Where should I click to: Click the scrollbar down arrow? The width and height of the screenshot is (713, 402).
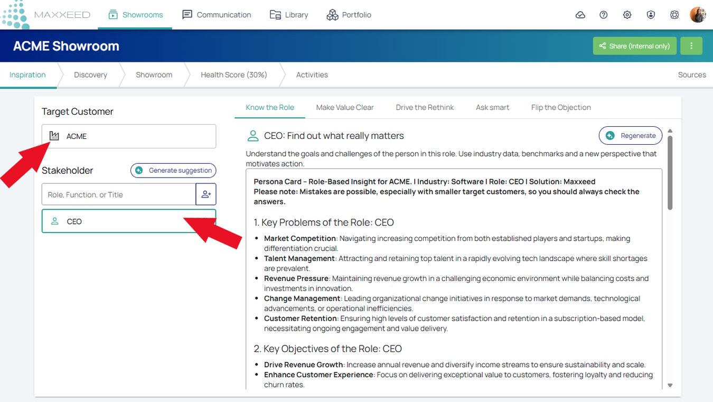click(670, 386)
